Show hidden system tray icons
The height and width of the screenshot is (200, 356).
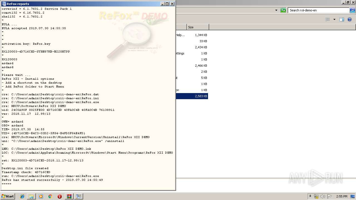[310, 196]
